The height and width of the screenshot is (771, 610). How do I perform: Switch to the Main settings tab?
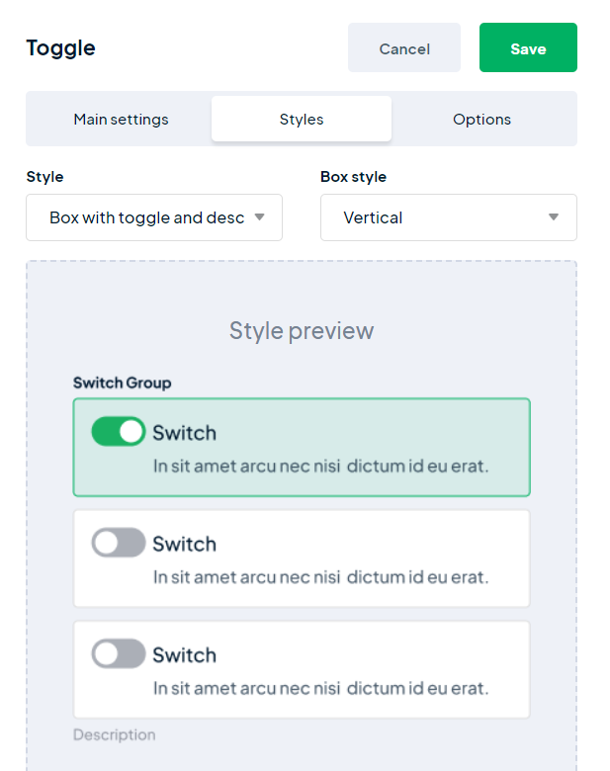tap(121, 119)
